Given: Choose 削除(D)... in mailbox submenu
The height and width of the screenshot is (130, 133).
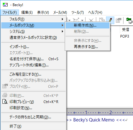Looking at the screenshot, I should point(87,32).
